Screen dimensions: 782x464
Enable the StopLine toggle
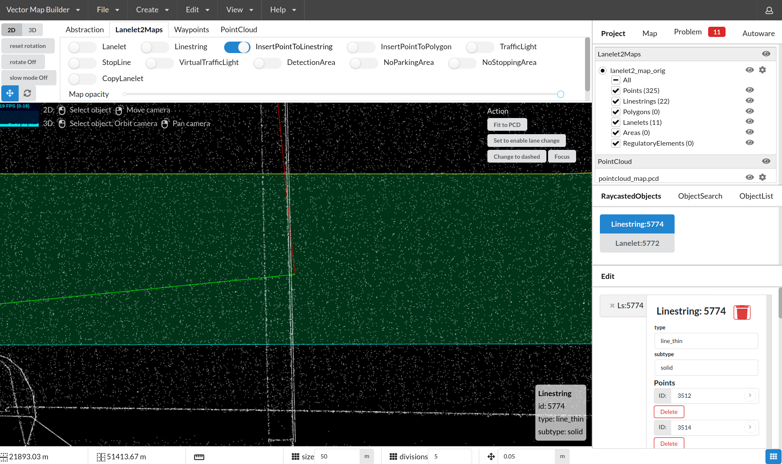pyautogui.click(x=82, y=63)
